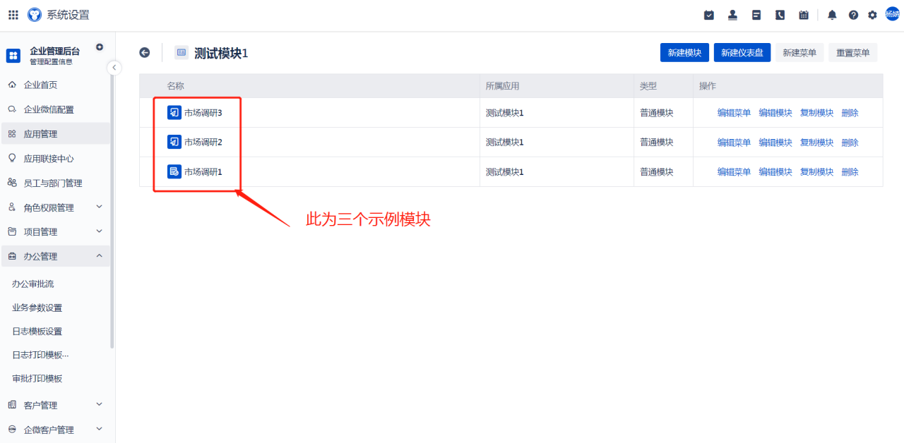
Task: Click the 市场调研2 module icon
Action: [174, 142]
